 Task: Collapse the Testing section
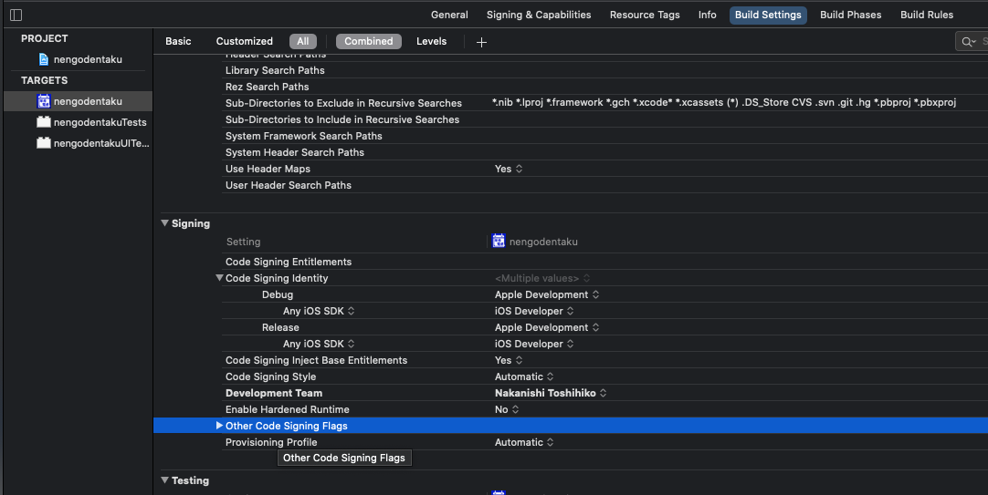[164, 480]
